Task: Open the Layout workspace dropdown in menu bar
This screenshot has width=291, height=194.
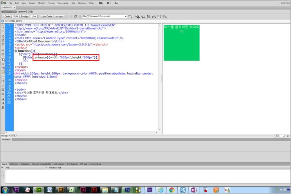Action: pos(101,3)
